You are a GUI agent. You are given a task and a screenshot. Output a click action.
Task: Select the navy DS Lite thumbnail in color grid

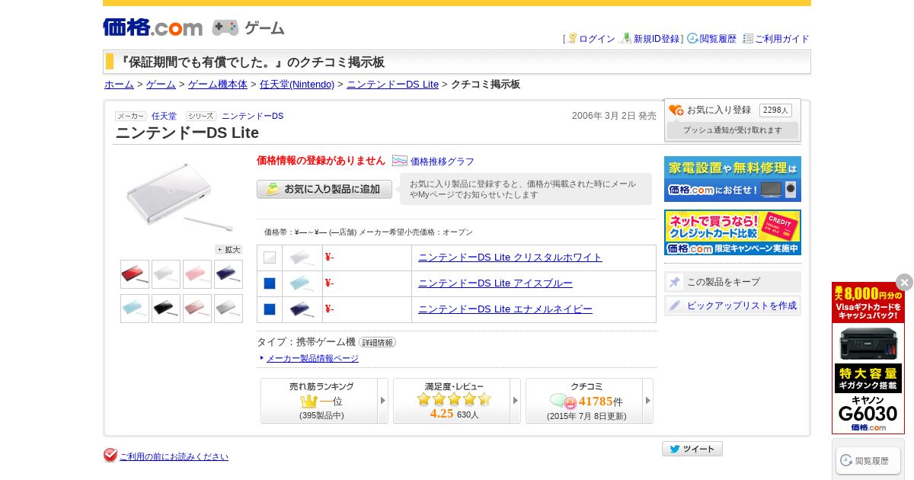point(228,274)
